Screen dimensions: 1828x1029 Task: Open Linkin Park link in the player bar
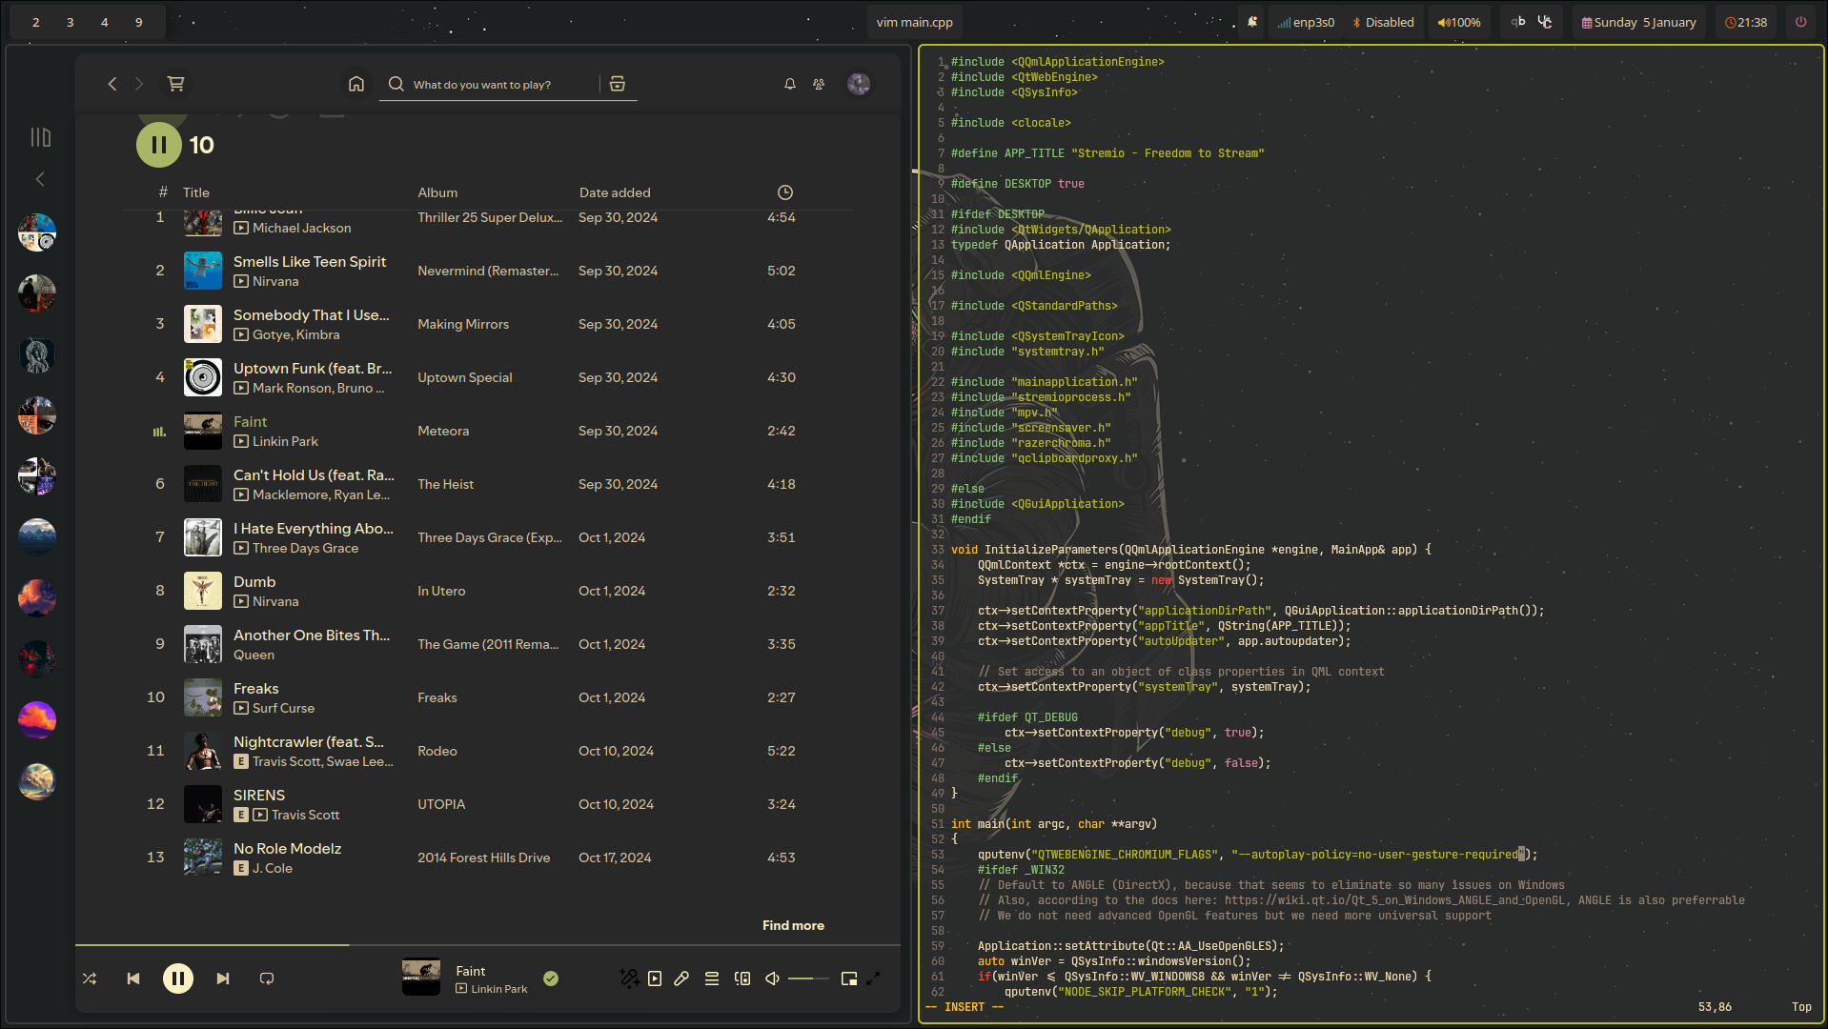[499, 989]
